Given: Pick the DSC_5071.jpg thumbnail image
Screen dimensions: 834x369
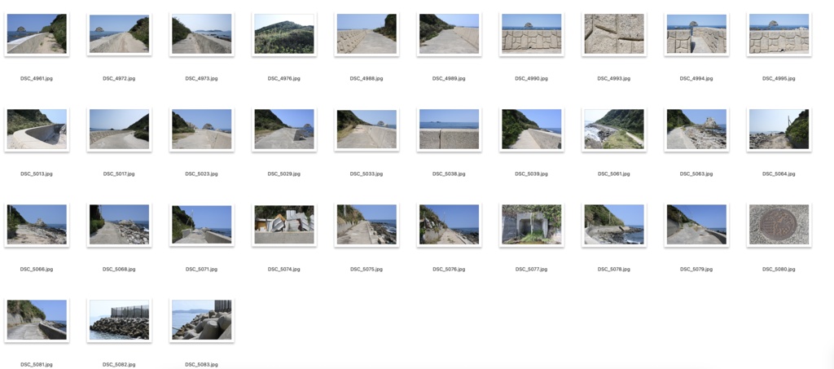Looking at the screenshot, I should (x=202, y=224).
